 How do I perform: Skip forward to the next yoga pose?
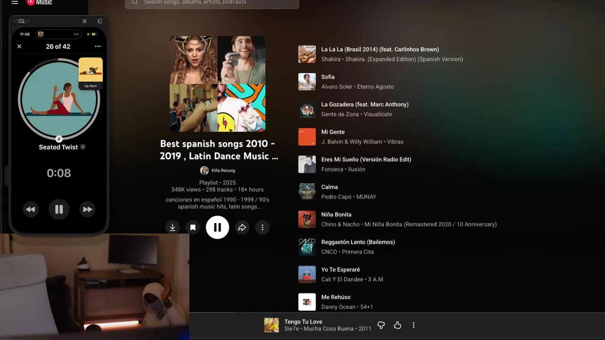pos(87,209)
